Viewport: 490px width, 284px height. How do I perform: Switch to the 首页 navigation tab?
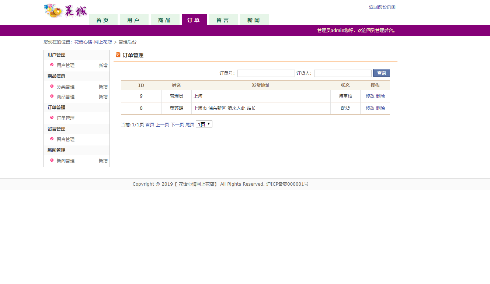pyautogui.click(x=103, y=19)
